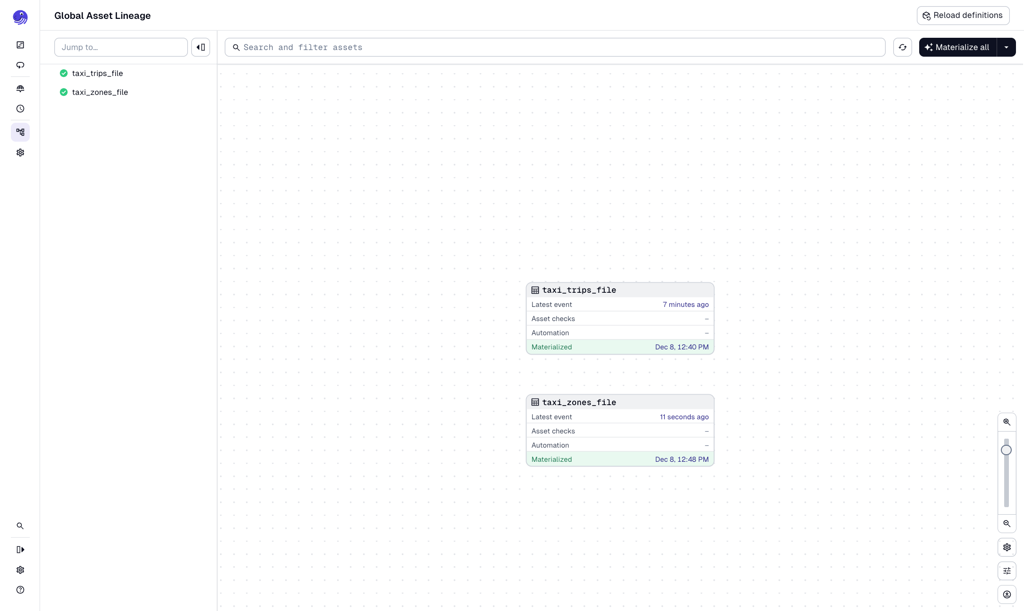Collapse the asset list panel
Screen dimensions: 1024x611
pos(200,47)
